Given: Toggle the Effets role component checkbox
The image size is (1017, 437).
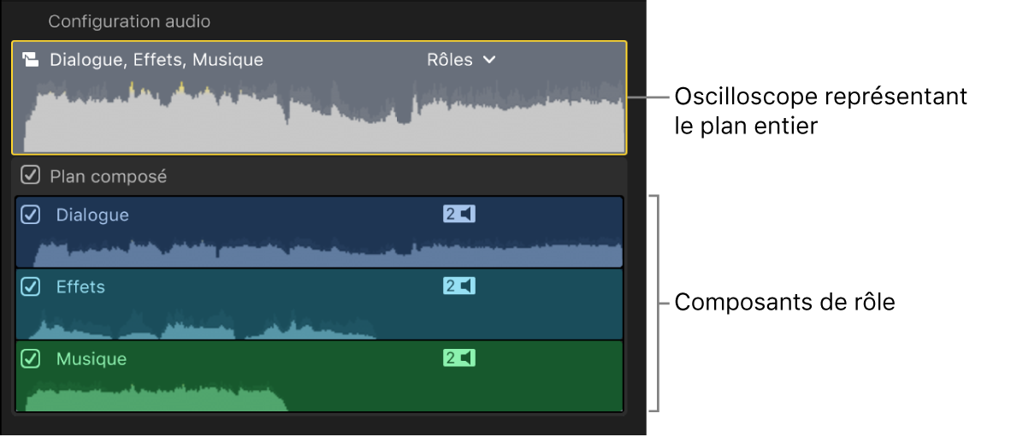Looking at the screenshot, I should [31, 286].
